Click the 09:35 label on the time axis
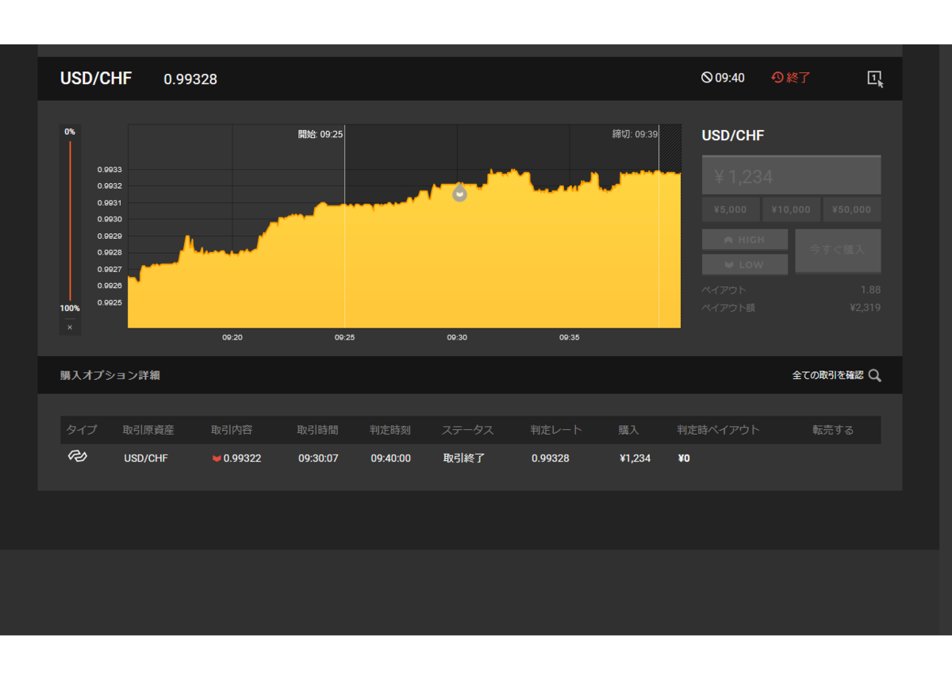This screenshot has height=679, width=952. click(x=569, y=337)
